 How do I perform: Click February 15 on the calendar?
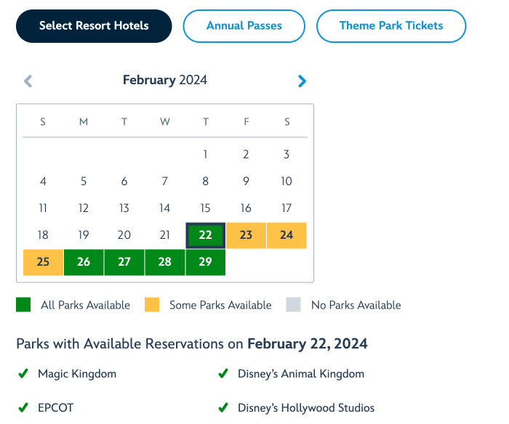point(205,208)
